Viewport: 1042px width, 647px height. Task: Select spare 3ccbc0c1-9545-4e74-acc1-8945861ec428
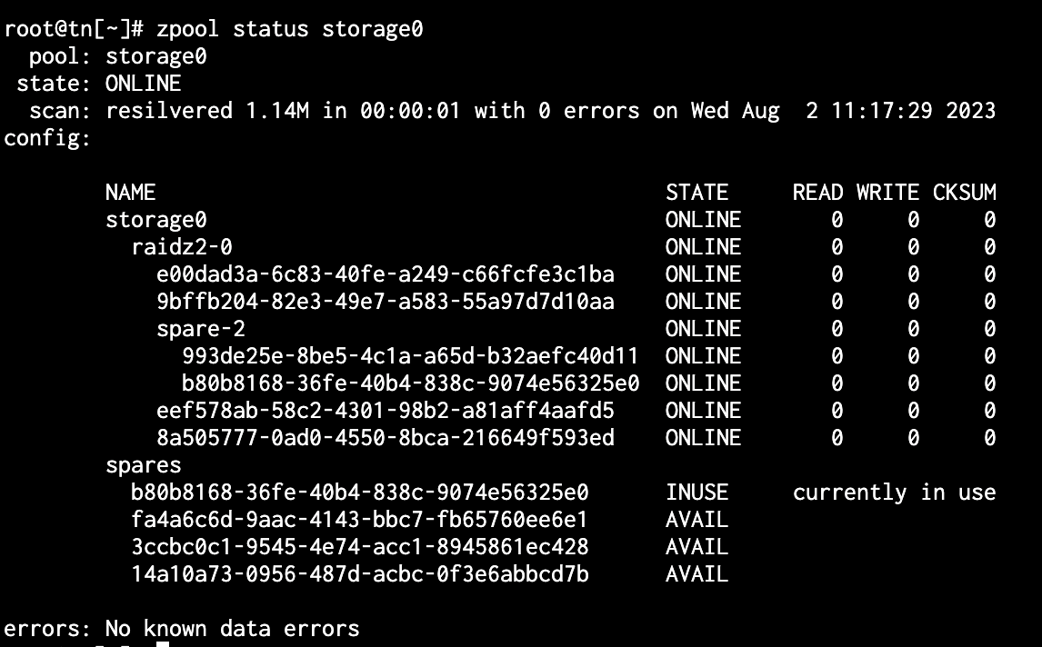[x=359, y=547]
